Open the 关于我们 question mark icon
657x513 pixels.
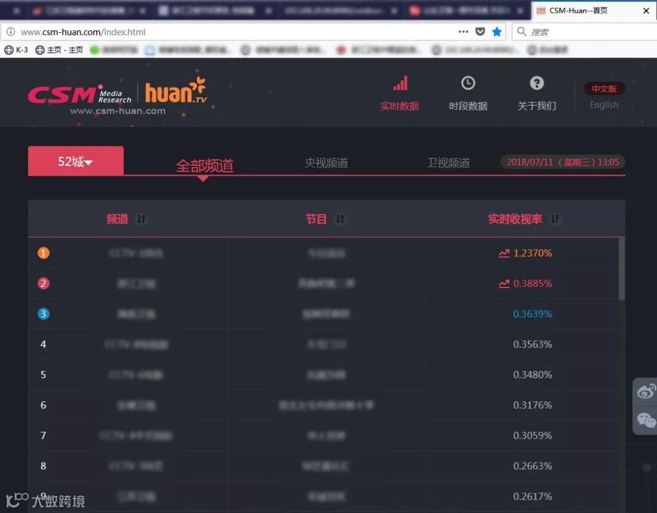point(537,83)
